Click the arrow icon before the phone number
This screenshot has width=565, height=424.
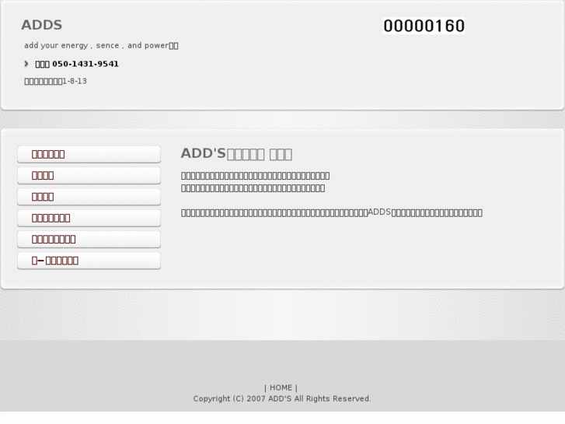point(26,64)
